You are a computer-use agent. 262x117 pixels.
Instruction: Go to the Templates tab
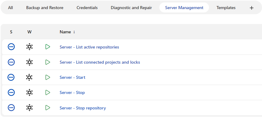226,8
